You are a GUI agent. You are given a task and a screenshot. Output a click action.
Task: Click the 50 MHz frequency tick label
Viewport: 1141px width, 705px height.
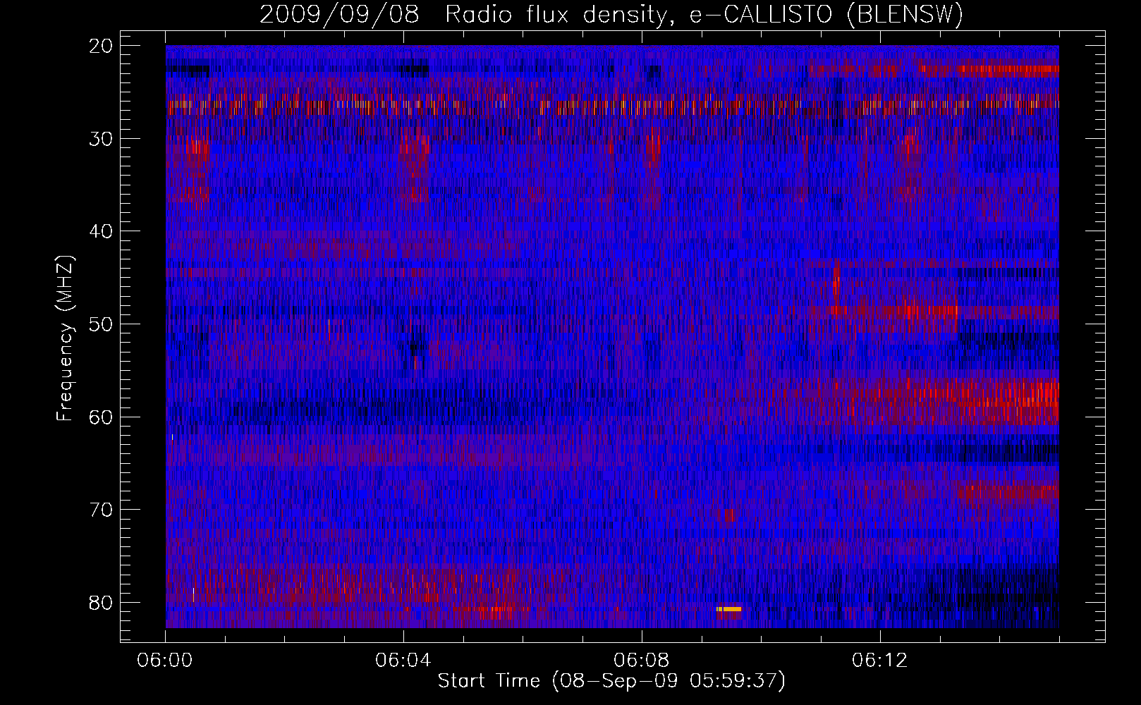(x=102, y=324)
